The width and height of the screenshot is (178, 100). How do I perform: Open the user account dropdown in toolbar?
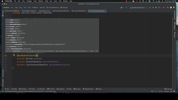(x=122, y=7)
